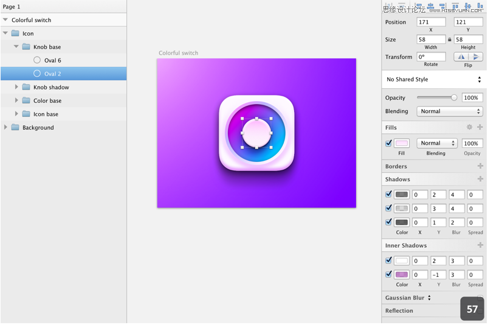Click the align right edges icon
This screenshot has height=325, width=488.
(x=442, y=5)
